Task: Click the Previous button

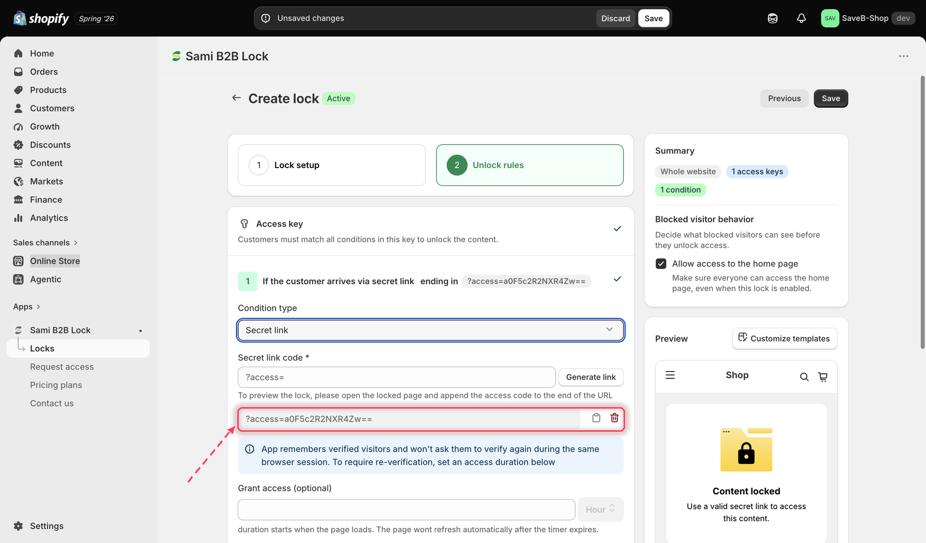Action: point(784,99)
